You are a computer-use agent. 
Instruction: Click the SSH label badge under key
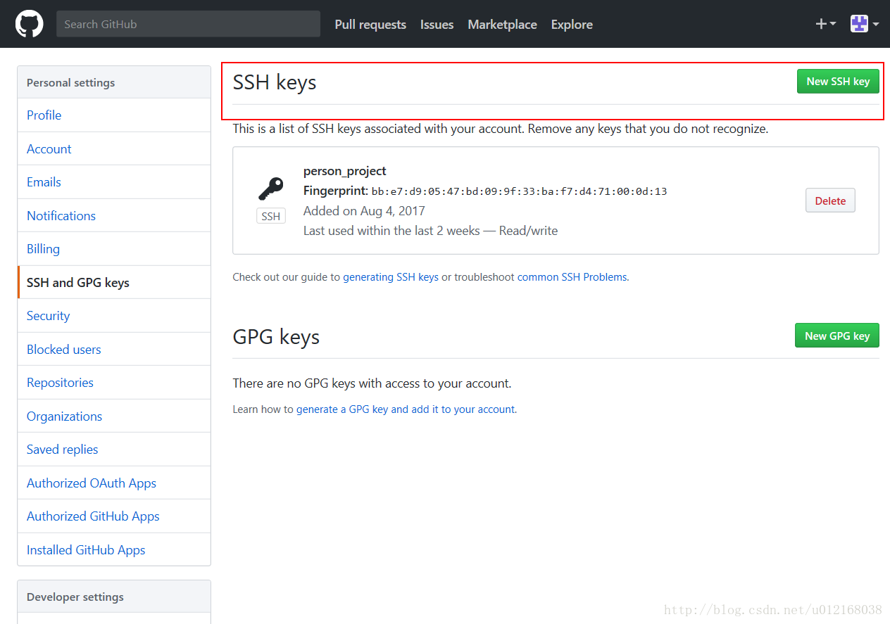(x=271, y=217)
